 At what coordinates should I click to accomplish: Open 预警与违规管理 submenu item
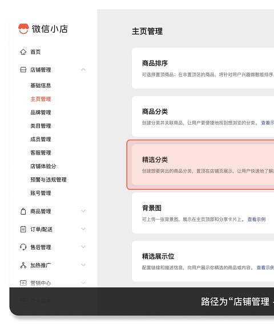point(49,180)
